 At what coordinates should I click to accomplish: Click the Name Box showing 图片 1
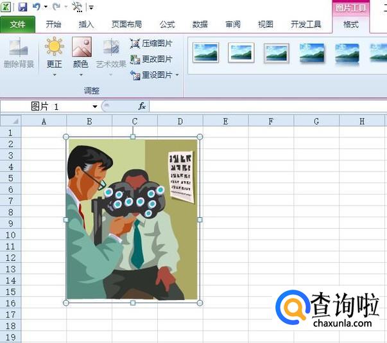45,107
